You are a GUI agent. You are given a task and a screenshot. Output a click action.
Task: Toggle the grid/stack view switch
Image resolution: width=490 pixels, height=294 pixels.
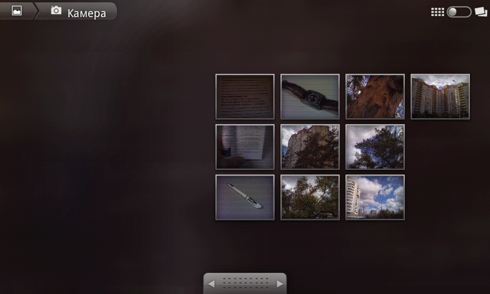click(459, 12)
